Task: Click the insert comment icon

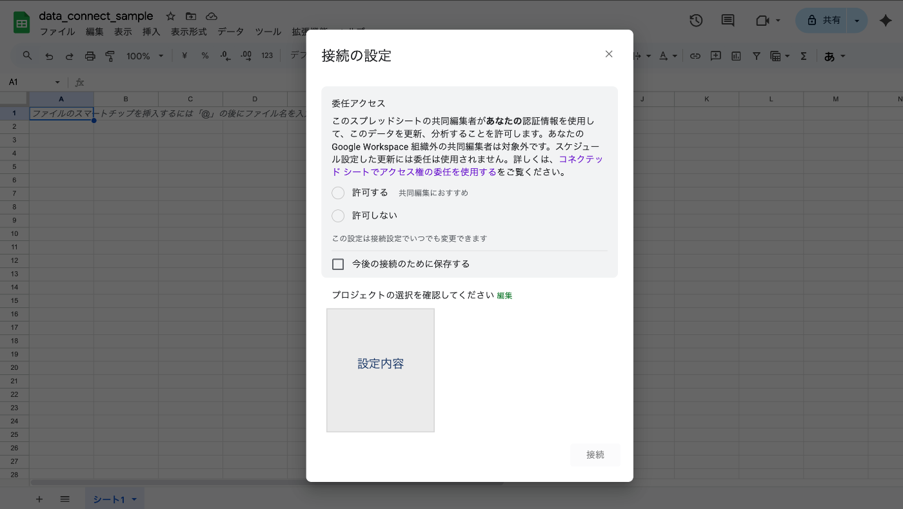Action: coord(715,56)
